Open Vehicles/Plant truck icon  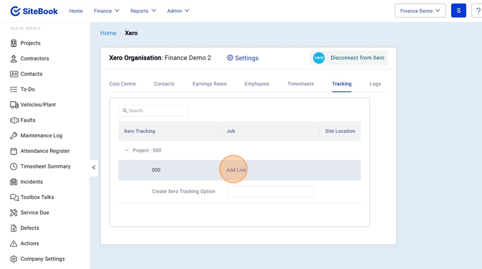point(14,105)
